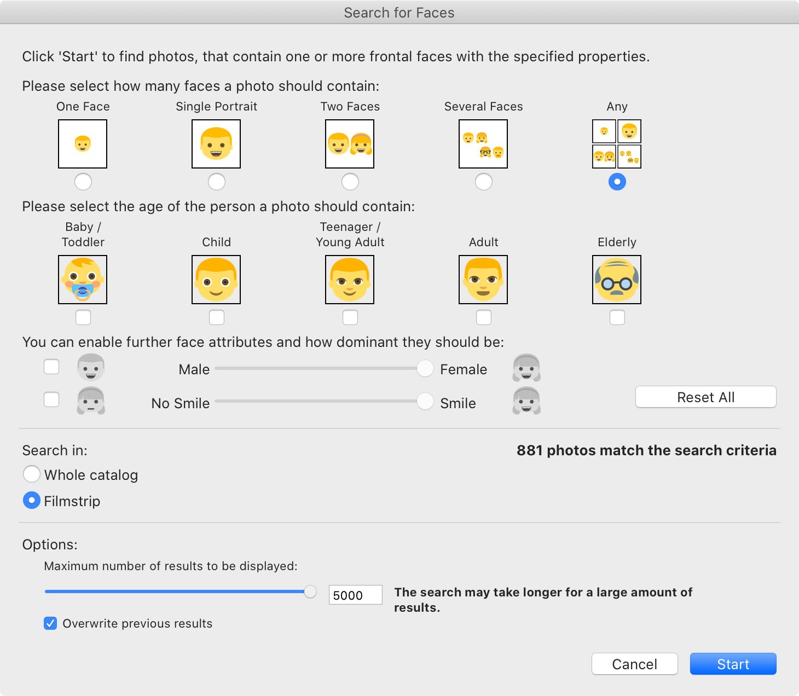Click Start to begin face search

[x=733, y=664]
